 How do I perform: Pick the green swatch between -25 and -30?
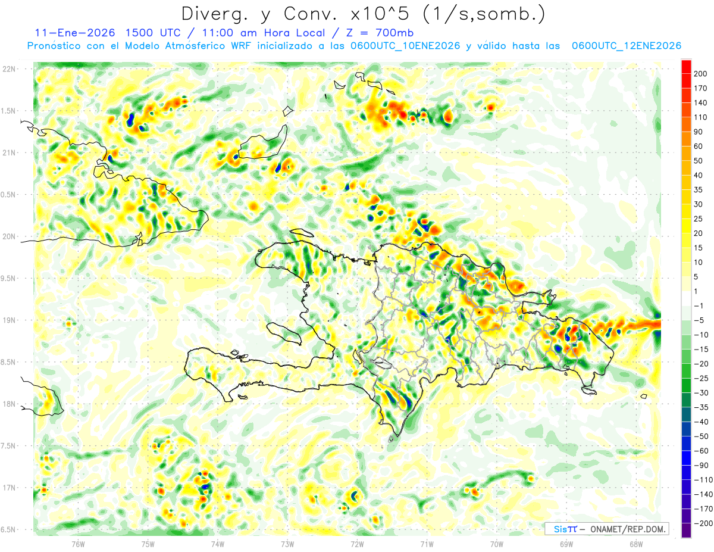(686, 386)
